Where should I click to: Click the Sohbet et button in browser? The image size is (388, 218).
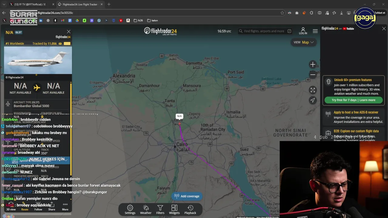click(x=380, y=13)
